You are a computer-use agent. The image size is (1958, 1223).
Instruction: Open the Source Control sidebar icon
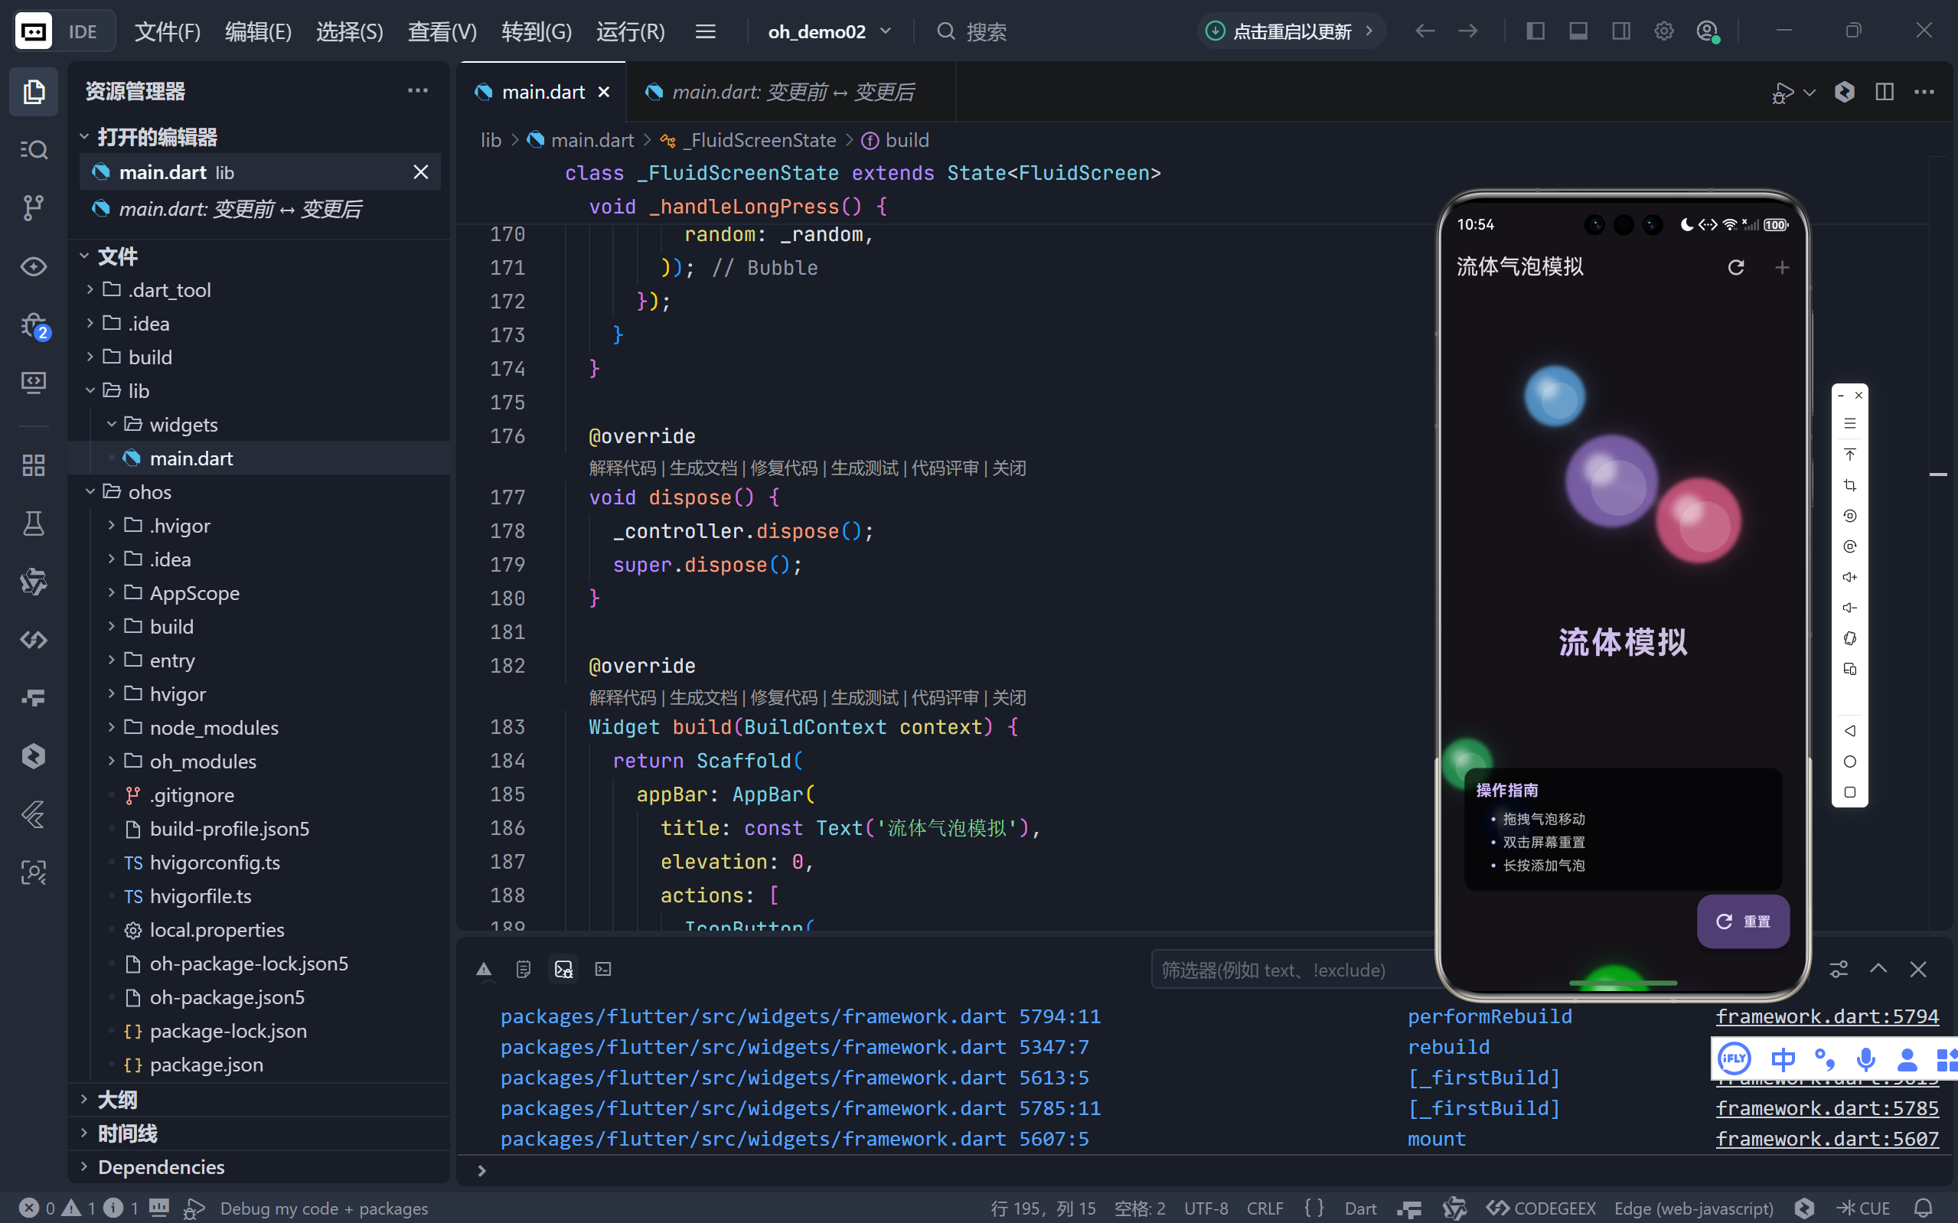33,208
